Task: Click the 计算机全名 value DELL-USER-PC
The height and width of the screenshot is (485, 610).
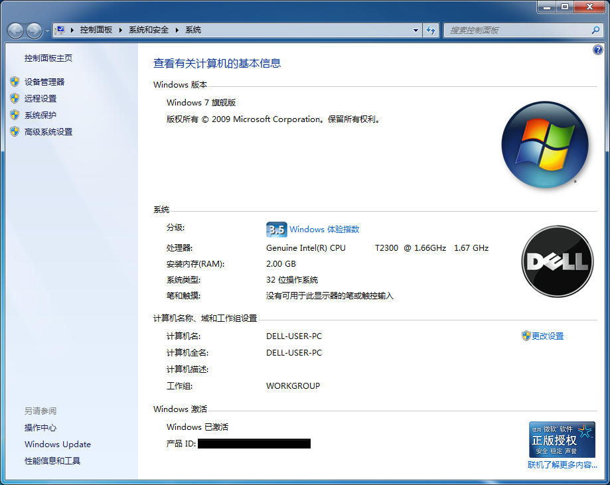Action: (294, 353)
